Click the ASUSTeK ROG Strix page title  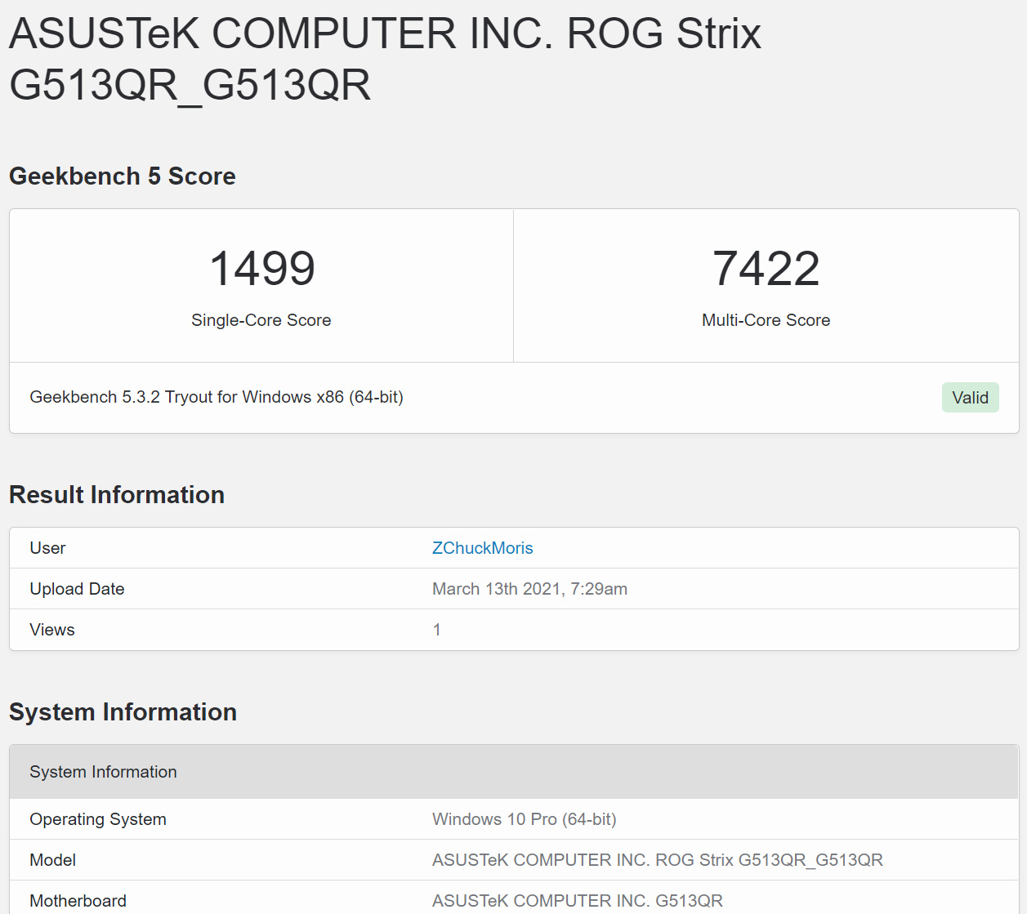pos(385,59)
